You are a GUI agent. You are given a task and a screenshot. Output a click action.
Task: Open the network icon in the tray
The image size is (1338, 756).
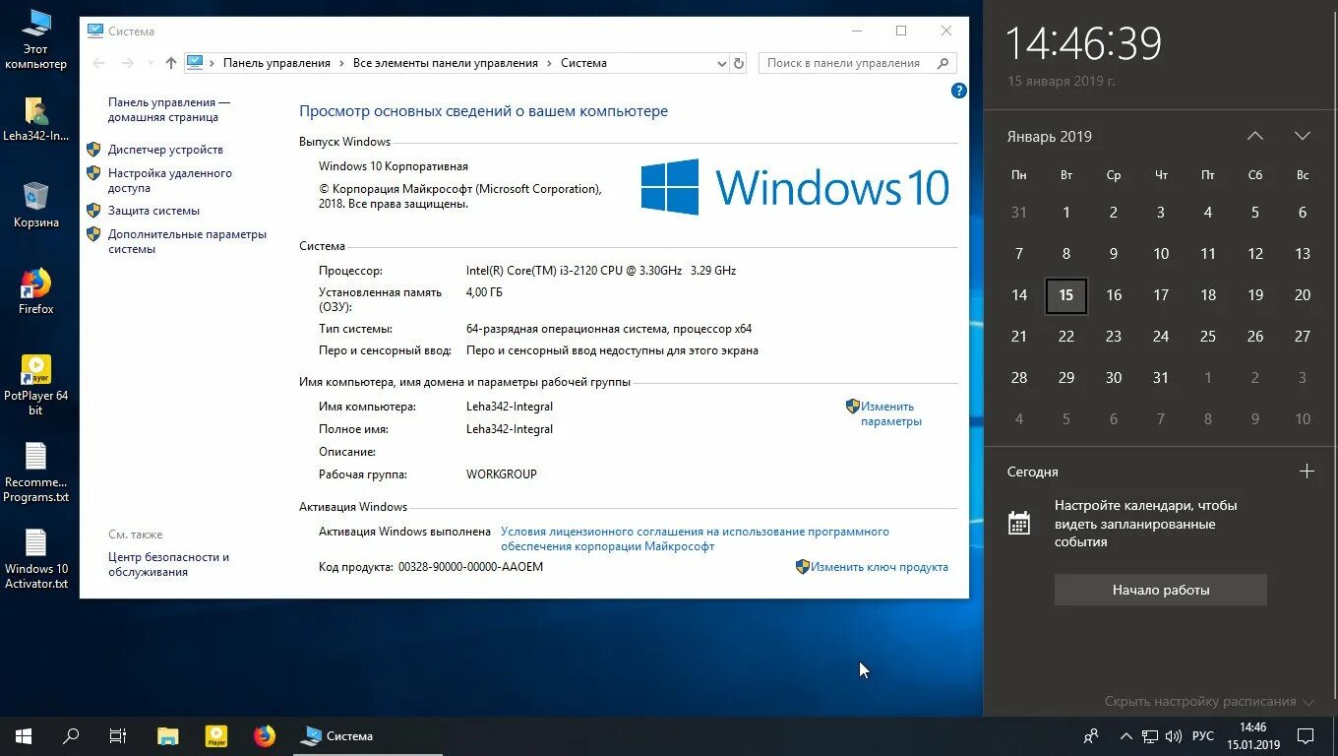coord(1150,736)
